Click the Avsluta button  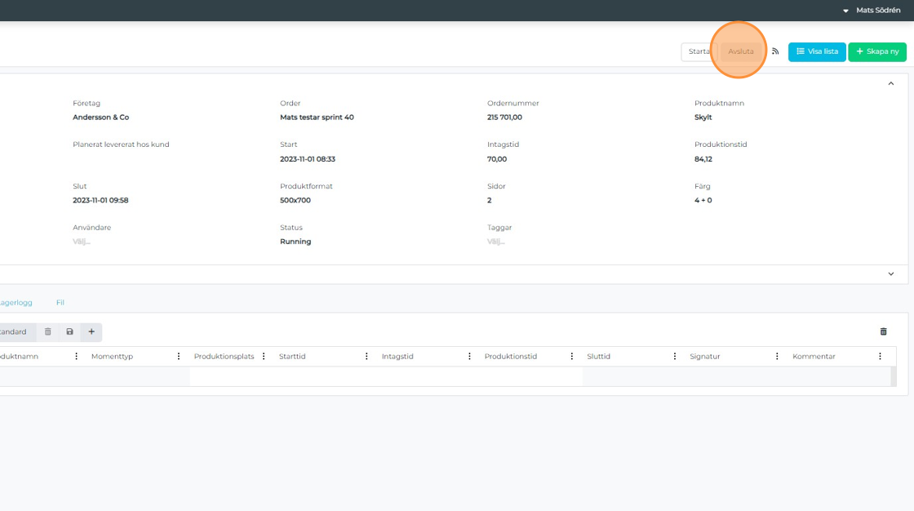click(741, 51)
